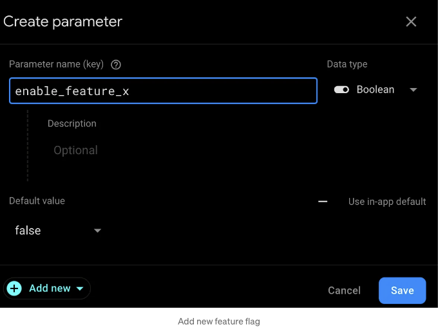Open the Data type dropdown arrow
The image size is (438, 327).
413,90
